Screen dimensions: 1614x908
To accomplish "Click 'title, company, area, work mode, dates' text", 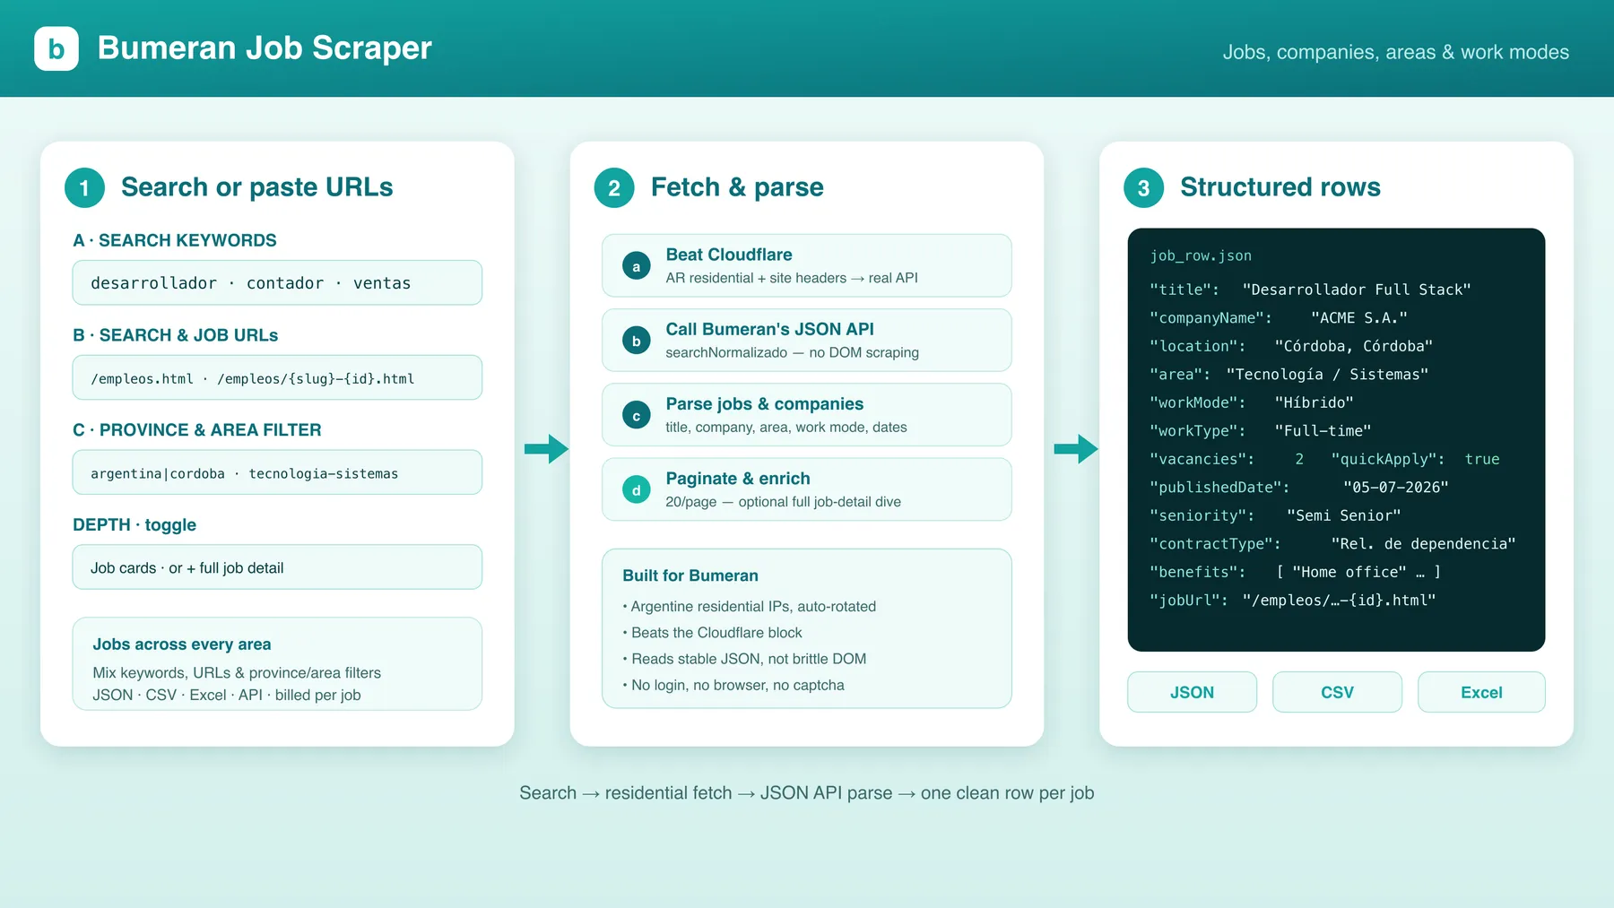I will [x=786, y=427].
